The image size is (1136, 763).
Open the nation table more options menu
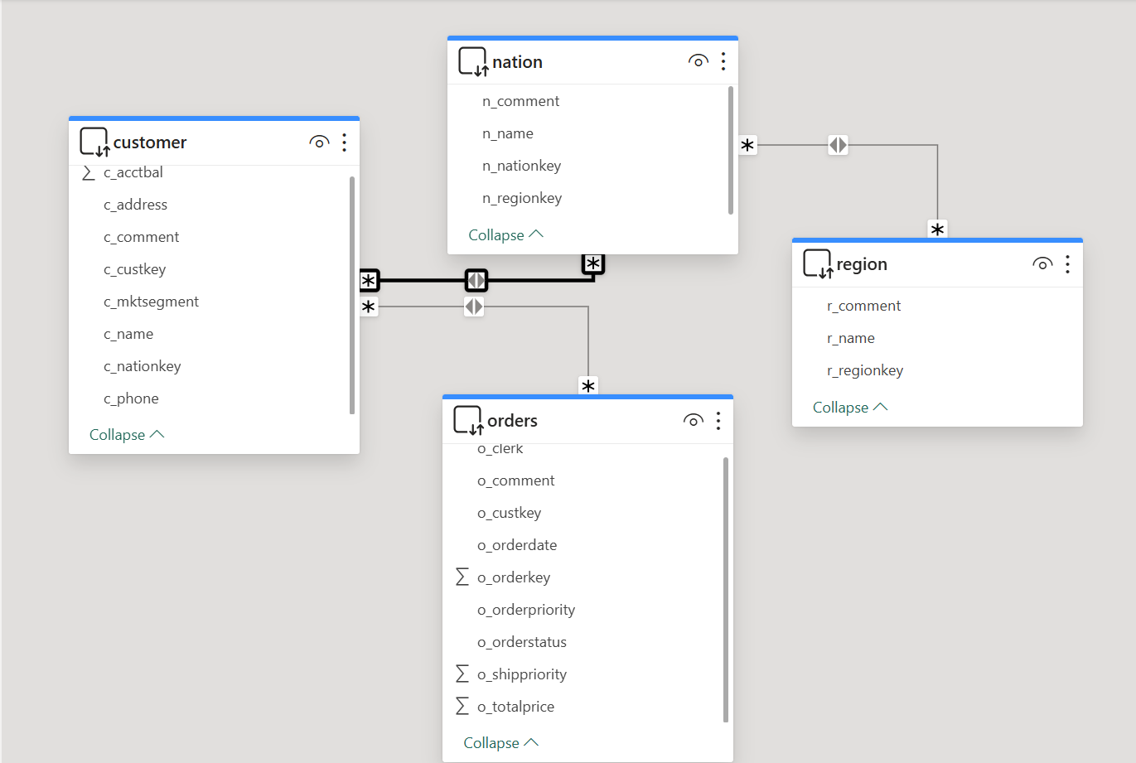pos(723,61)
